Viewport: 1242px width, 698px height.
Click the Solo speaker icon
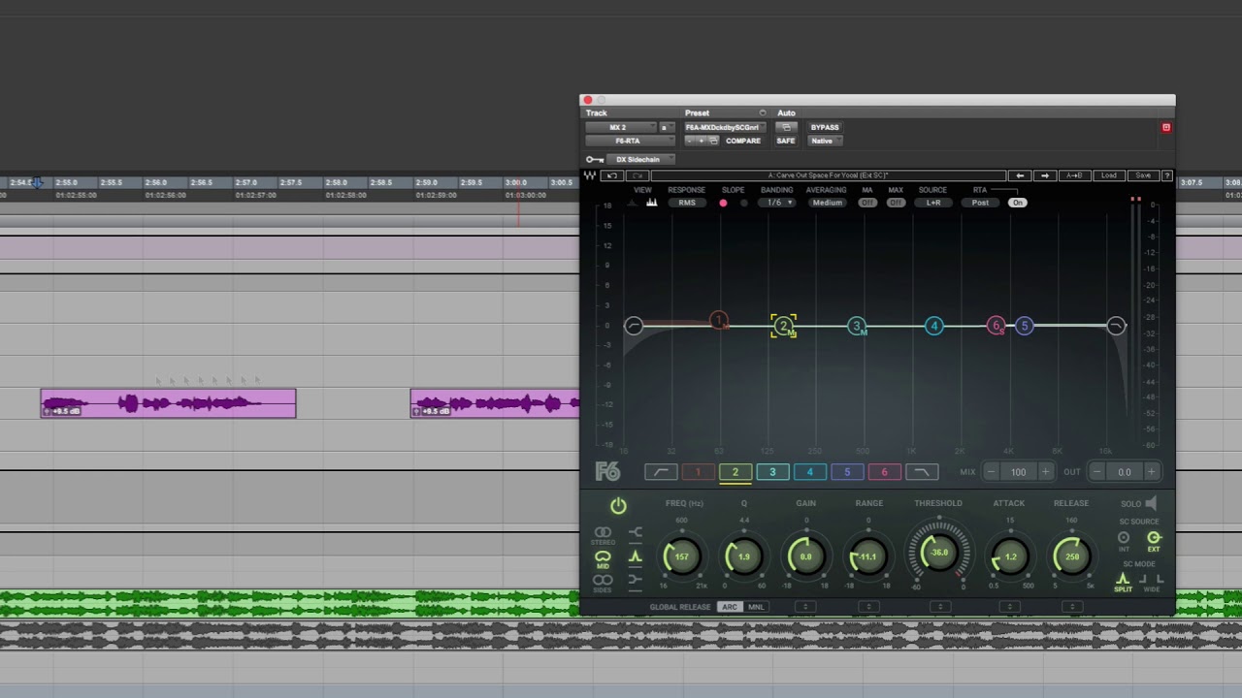(x=1151, y=503)
